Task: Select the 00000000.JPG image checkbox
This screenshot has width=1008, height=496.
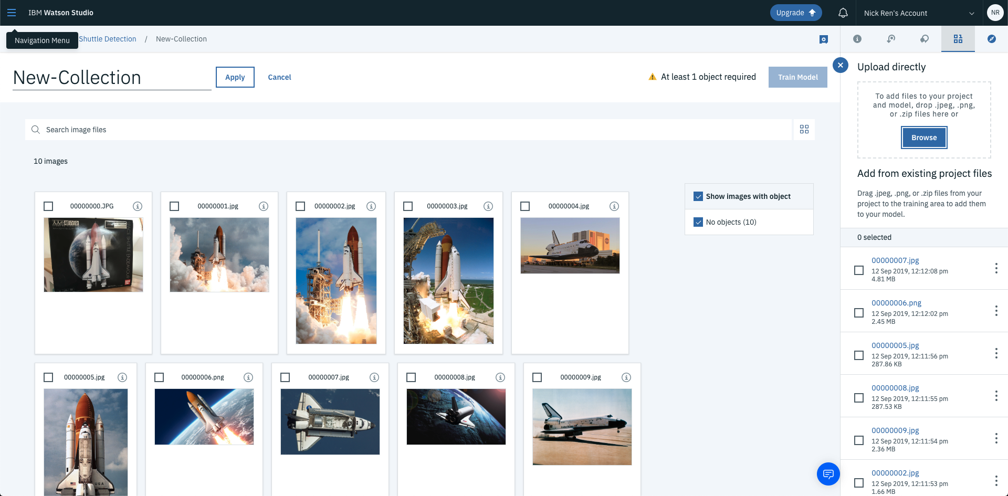Action: (x=48, y=206)
